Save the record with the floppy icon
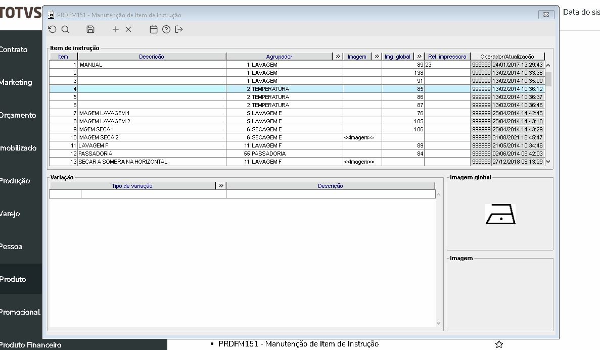Viewport: 600px width, 350px height. point(90,29)
